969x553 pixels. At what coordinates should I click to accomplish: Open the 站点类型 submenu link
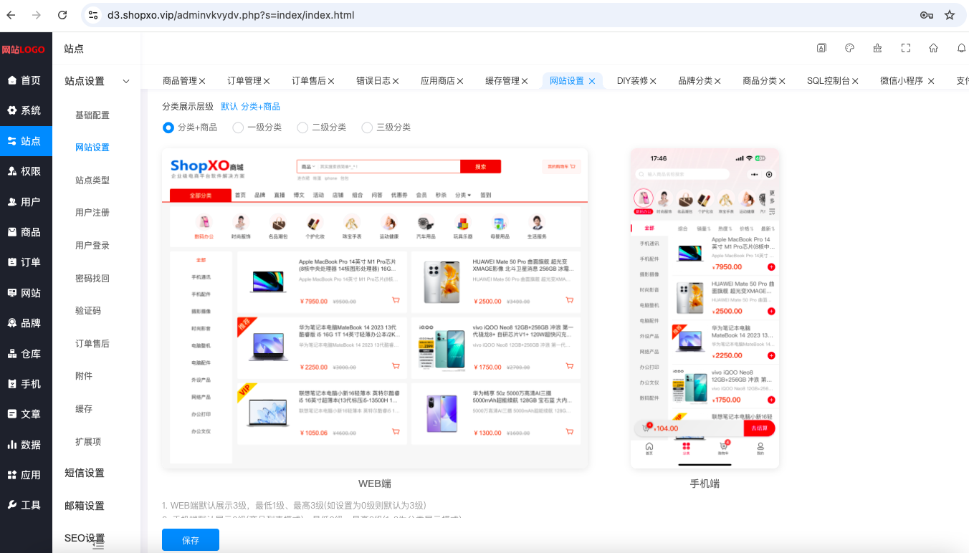(x=92, y=181)
